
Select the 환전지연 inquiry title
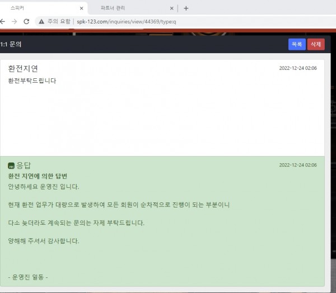point(23,68)
